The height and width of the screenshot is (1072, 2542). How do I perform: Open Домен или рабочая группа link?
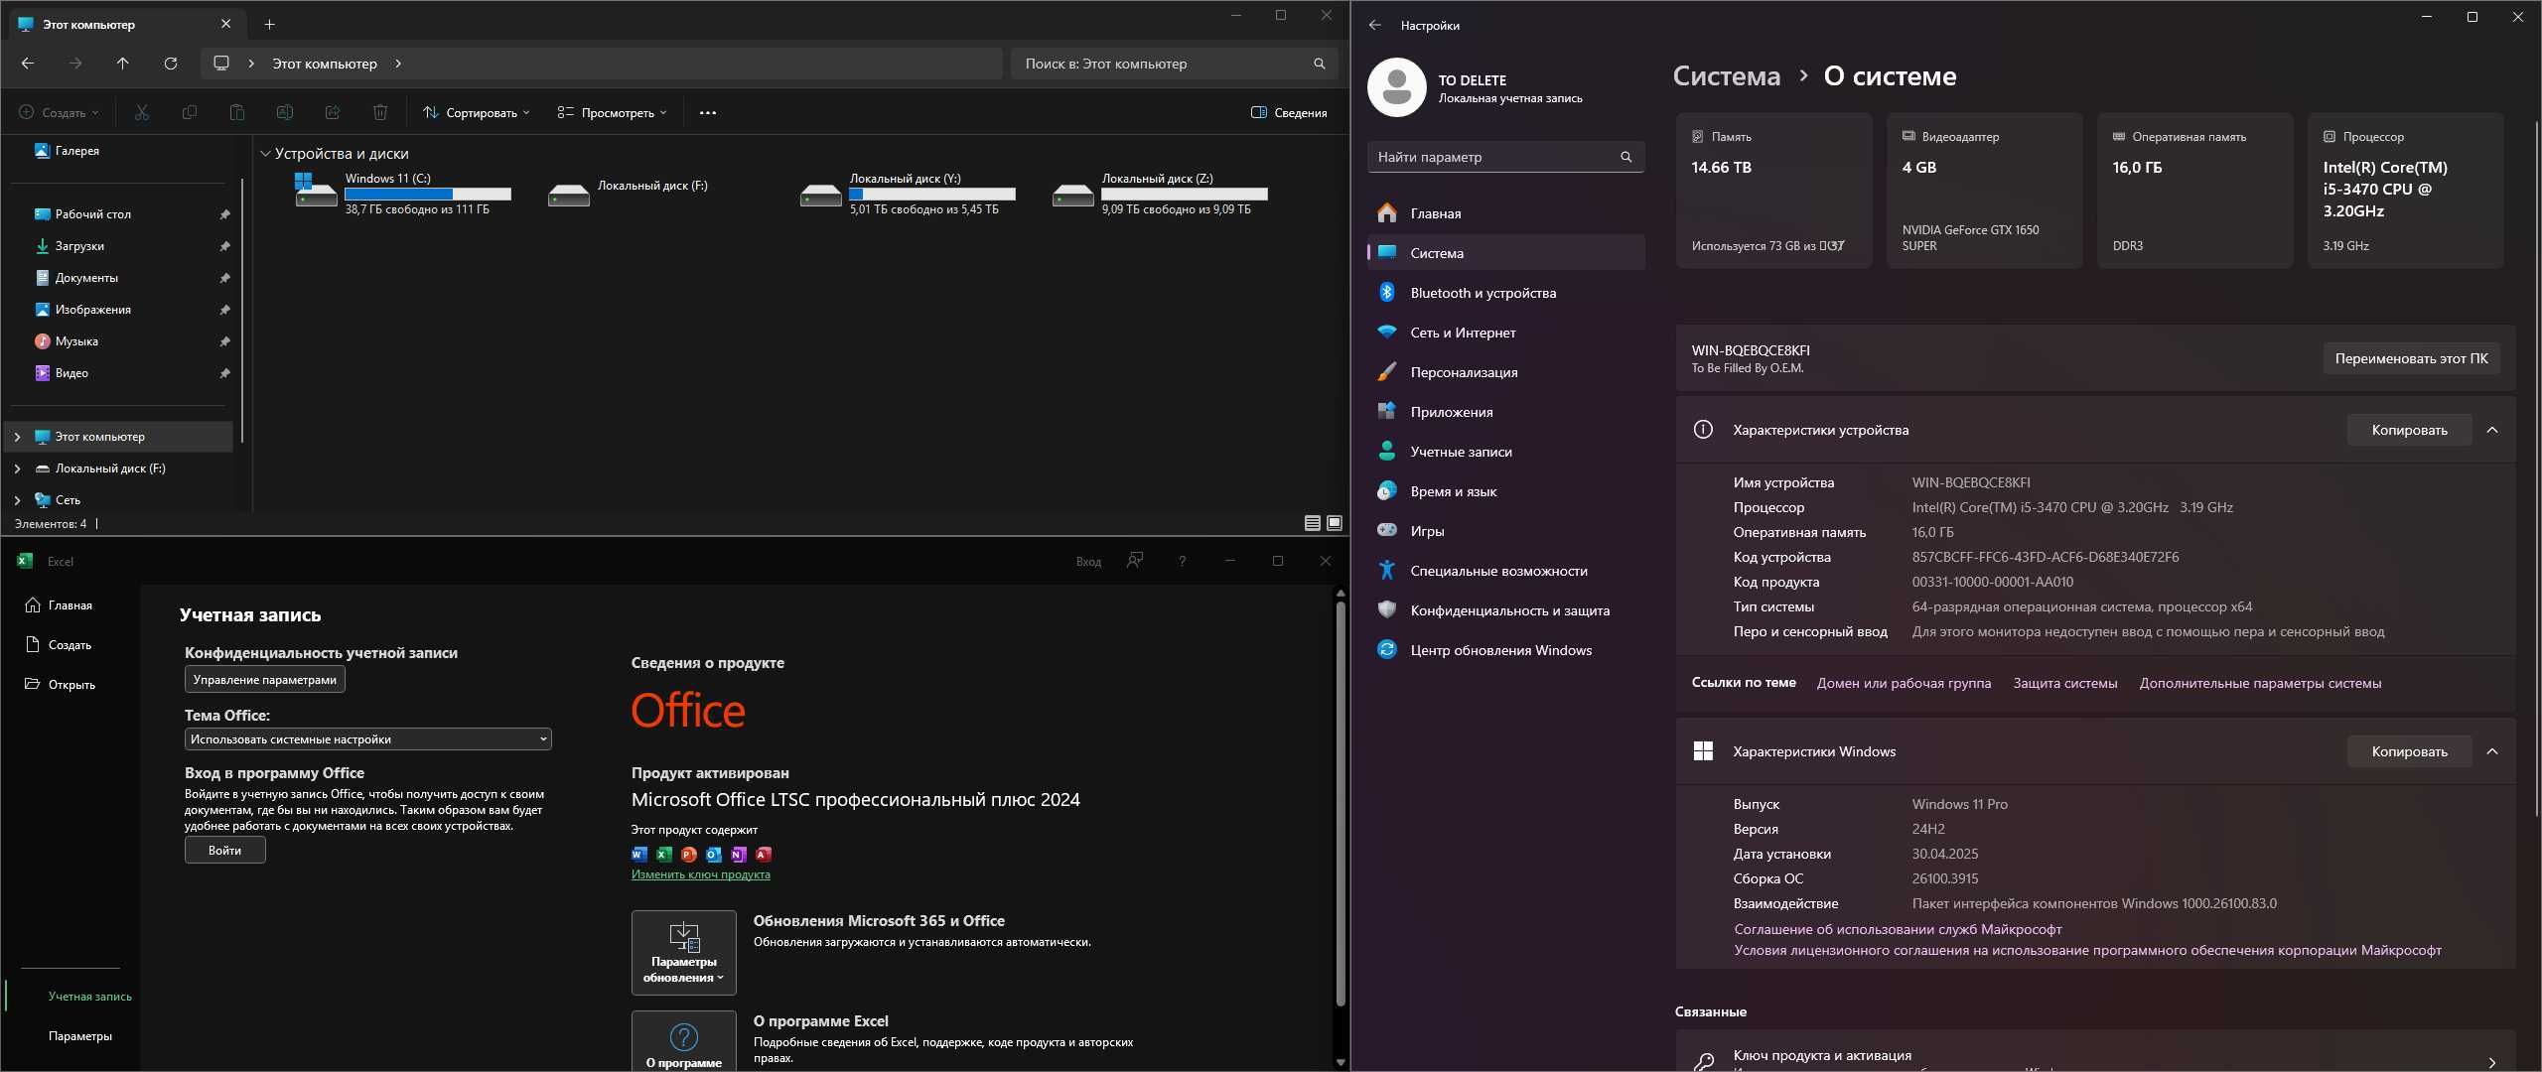click(x=1904, y=683)
